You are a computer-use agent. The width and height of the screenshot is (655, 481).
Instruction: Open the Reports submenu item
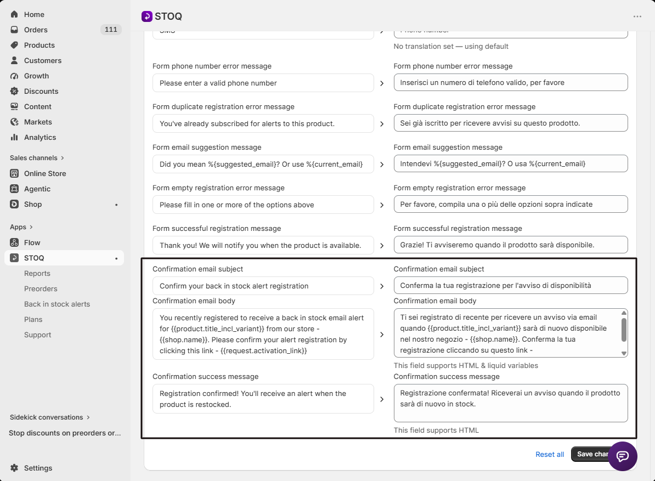point(37,274)
